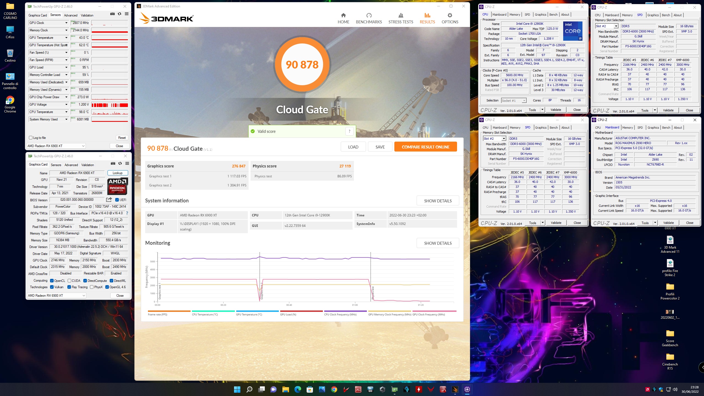Image resolution: width=704 pixels, height=396 pixels.
Task: Switch to the Advanced tab in GPU-Z Sensors window
Action: (71, 15)
